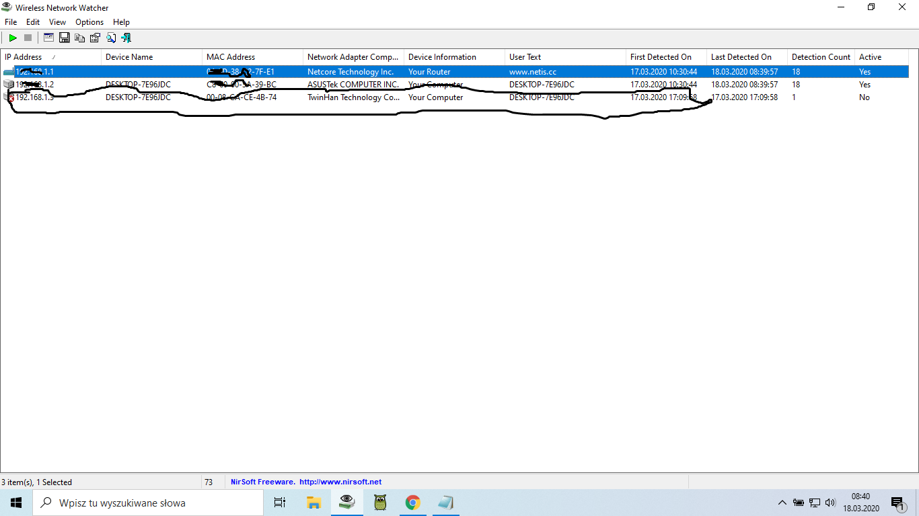Click the network icon in the system tray
Screen dimensions: 919x516
(815, 503)
